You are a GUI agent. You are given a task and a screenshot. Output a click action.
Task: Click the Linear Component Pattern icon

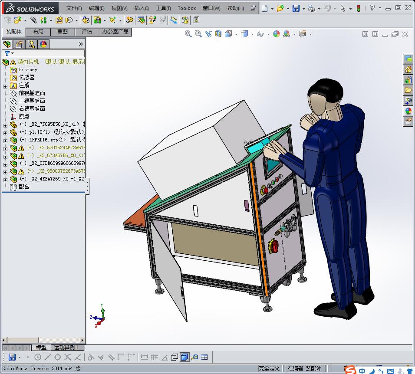(x=43, y=20)
